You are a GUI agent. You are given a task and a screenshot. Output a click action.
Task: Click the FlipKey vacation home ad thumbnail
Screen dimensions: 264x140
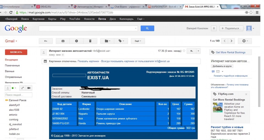click(218, 107)
